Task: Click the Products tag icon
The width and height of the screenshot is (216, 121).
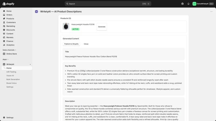Action: [x=4, y=19]
